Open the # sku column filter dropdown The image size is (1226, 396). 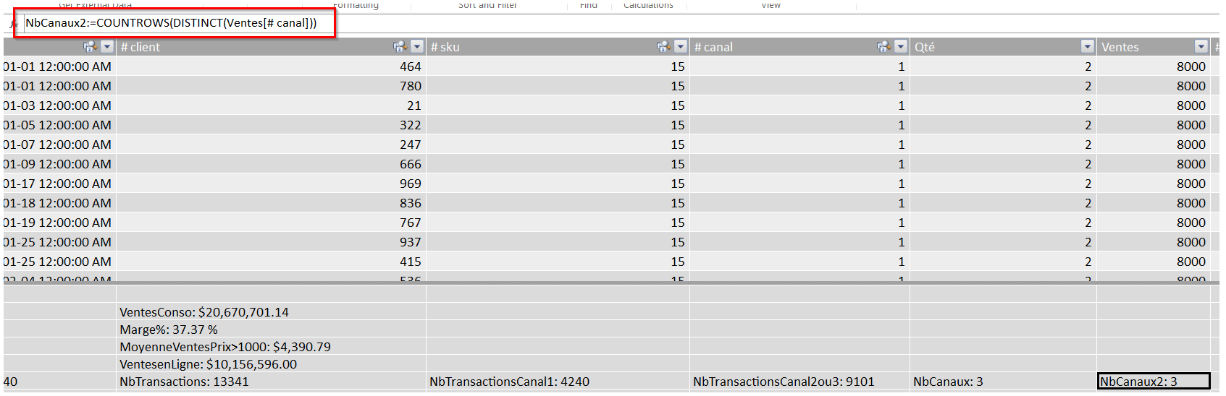point(681,47)
